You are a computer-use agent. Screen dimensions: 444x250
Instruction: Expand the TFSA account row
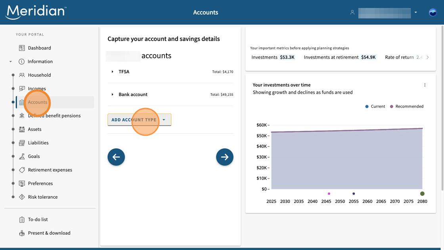(x=113, y=72)
